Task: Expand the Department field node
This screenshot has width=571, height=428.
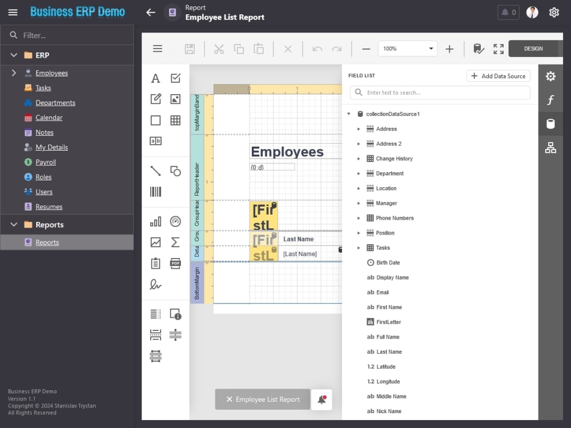Action: coord(359,173)
